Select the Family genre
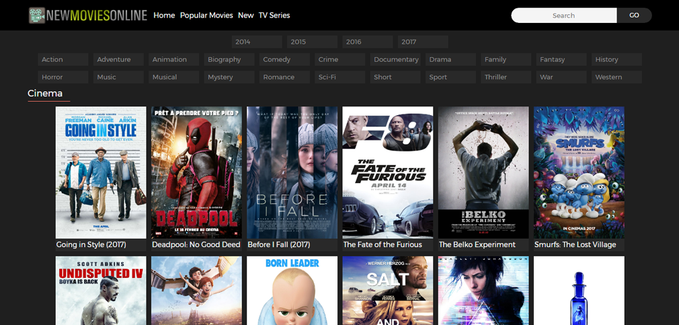This screenshot has height=325, width=679. point(506,59)
